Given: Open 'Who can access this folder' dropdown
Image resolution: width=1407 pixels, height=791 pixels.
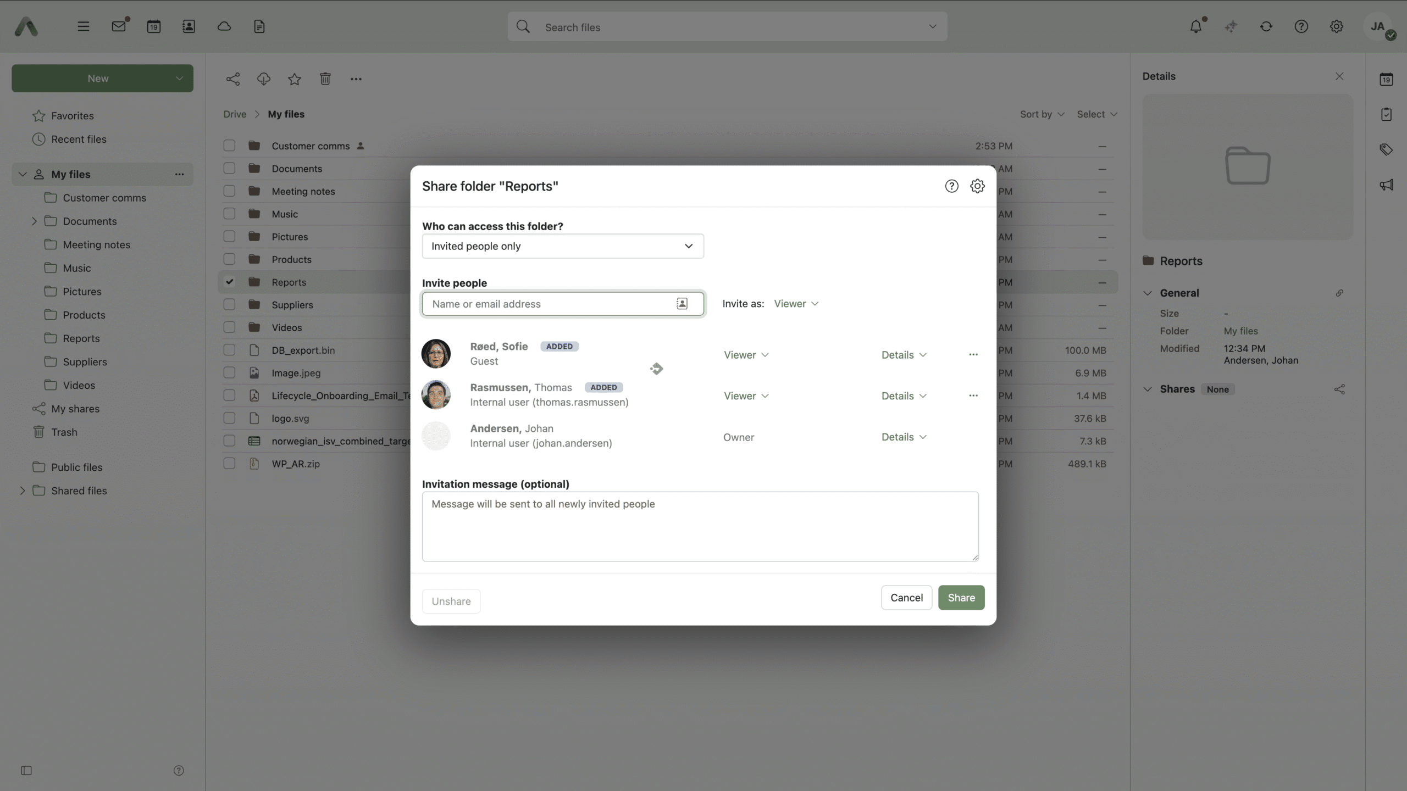Looking at the screenshot, I should pyautogui.click(x=562, y=246).
